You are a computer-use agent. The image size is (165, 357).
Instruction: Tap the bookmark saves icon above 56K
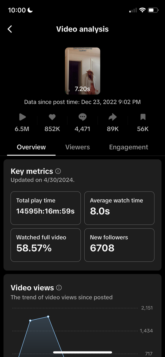click(x=143, y=117)
